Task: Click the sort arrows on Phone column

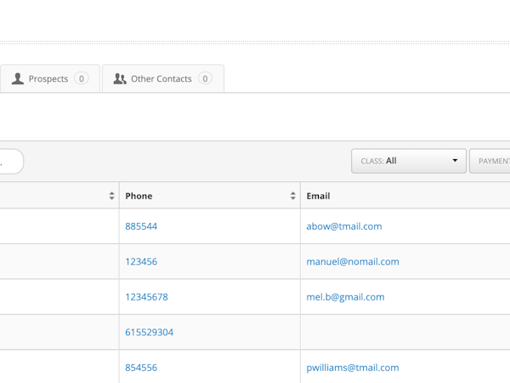Action: (x=292, y=196)
